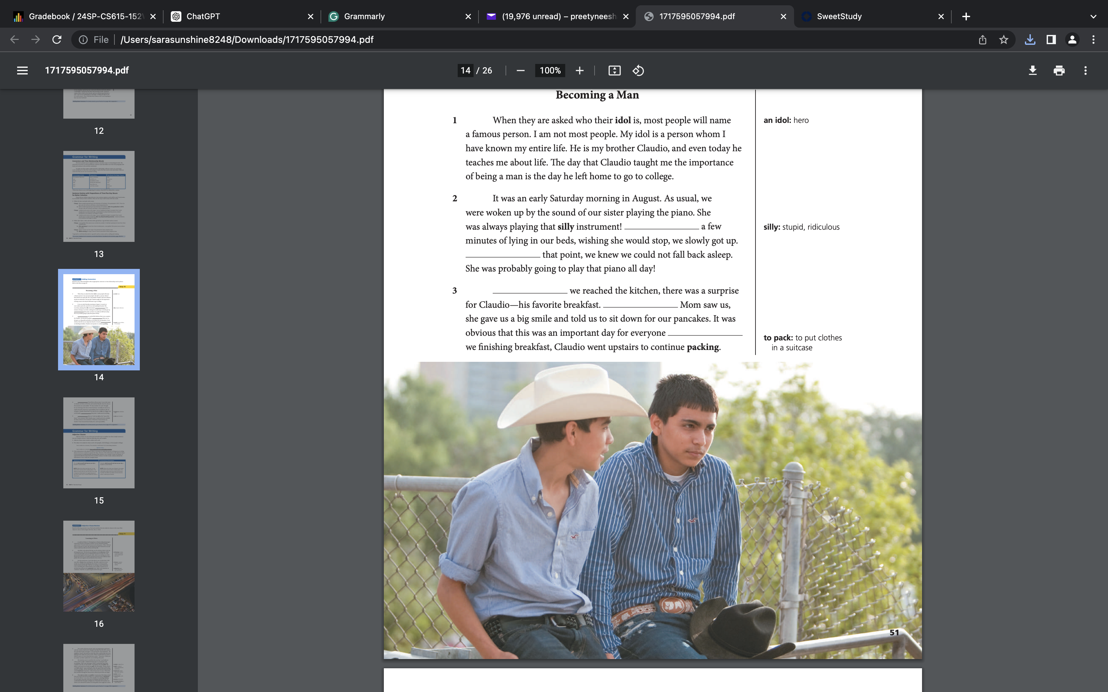Reload the current page
This screenshot has width=1108, height=692.
point(57,40)
